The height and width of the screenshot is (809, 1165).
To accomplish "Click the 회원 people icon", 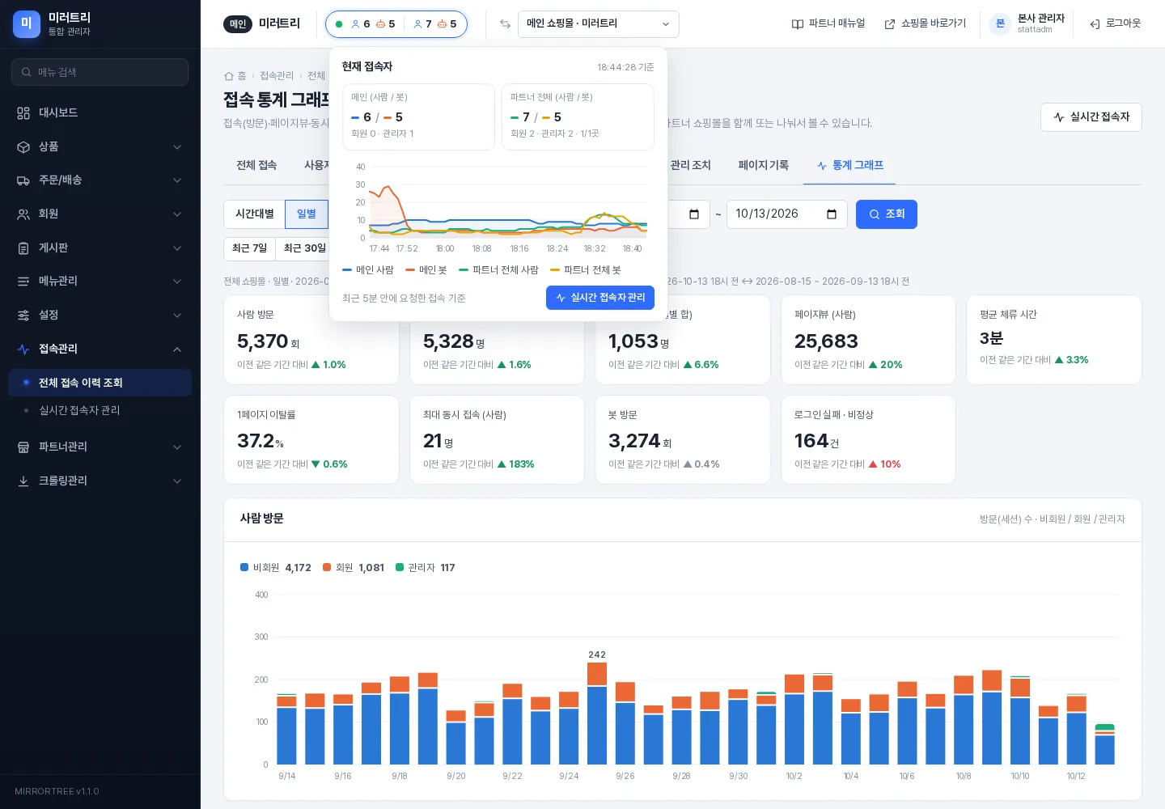I will [23, 214].
